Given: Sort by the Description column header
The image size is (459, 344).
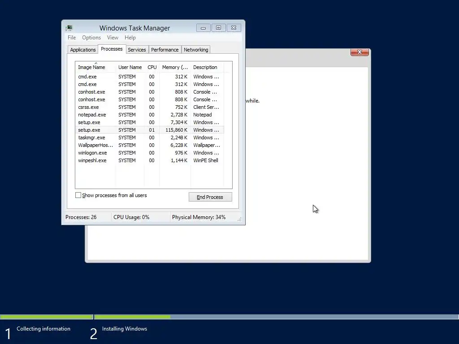Looking at the screenshot, I should (x=207, y=67).
